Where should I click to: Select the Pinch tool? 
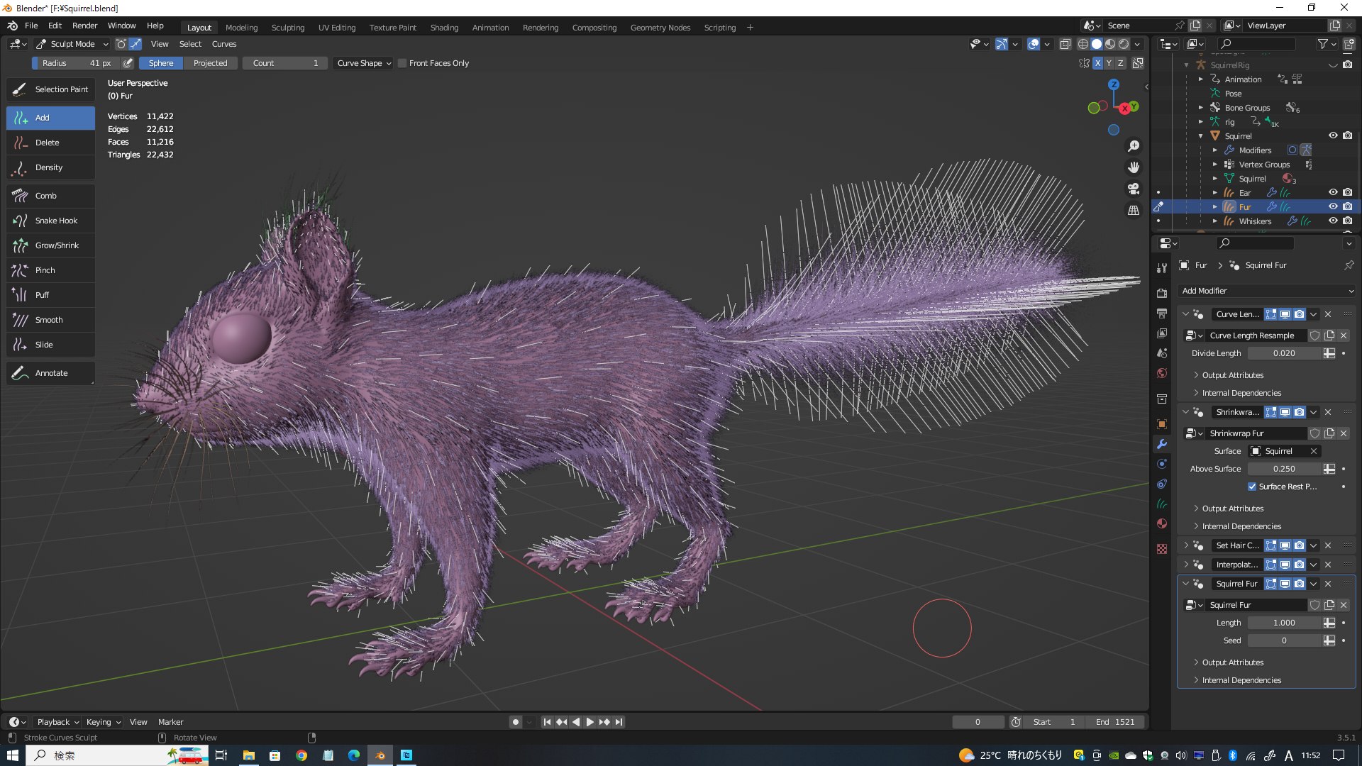click(x=50, y=270)
